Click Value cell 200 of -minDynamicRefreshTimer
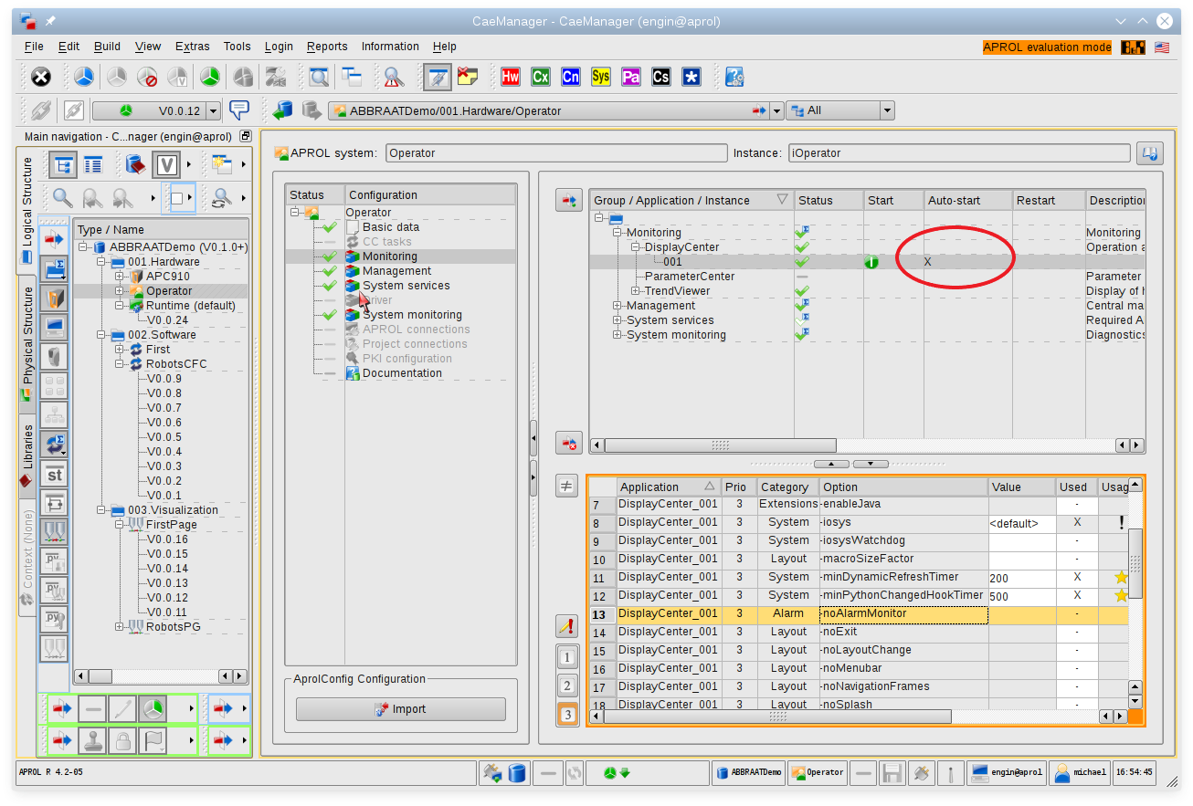Viewport: 1193px width, 806px height. (x=1022, y=579)
